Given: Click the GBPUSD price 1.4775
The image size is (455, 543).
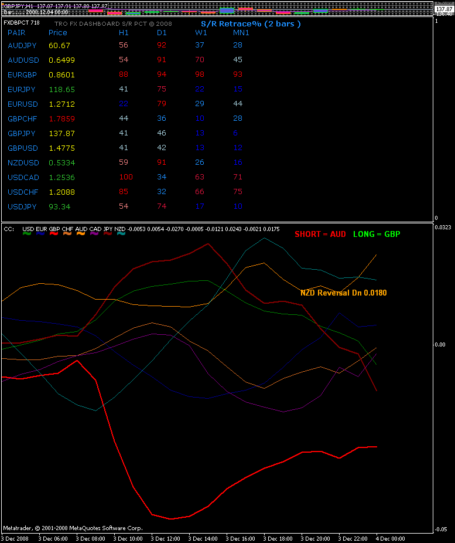Looking at the screenshot, I should click(x=62, y=148).
